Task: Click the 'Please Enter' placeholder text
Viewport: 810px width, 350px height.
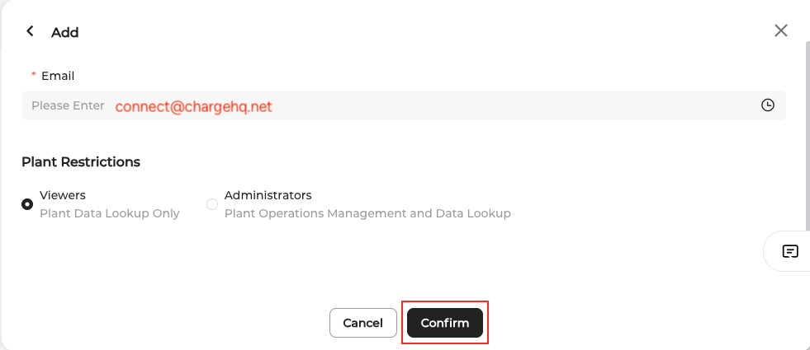Action: coord(68,105)
